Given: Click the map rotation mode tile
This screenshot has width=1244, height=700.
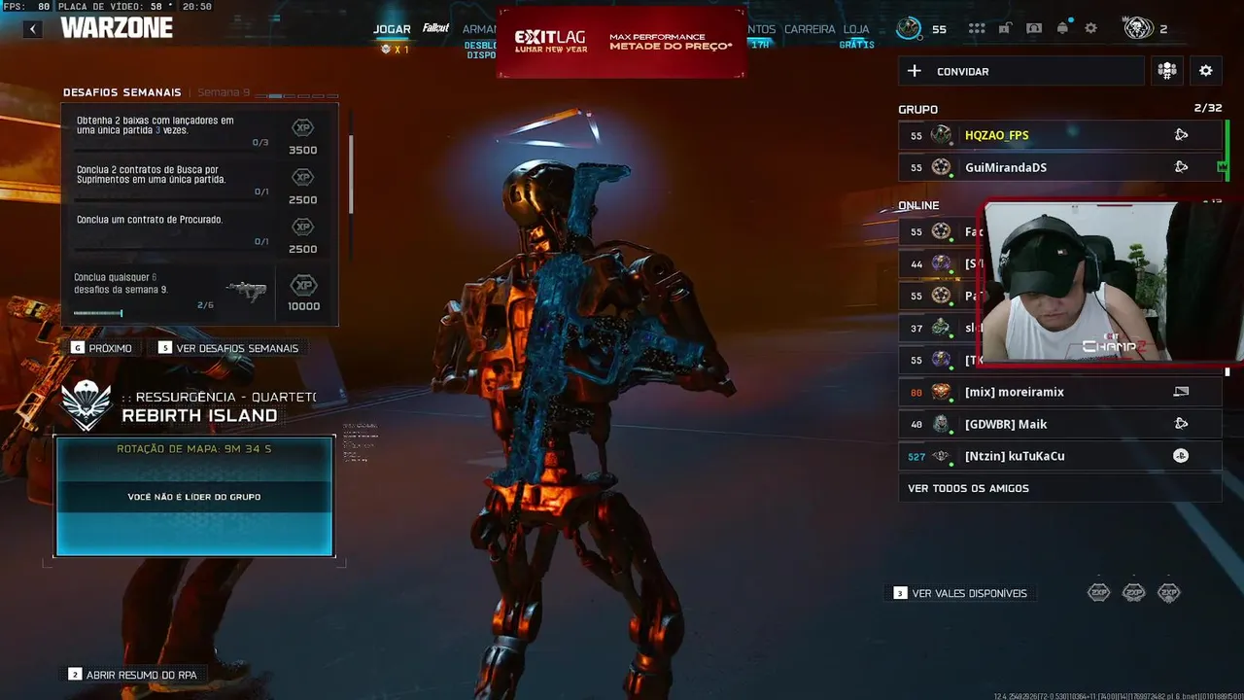Looking at the screenshot, I should click(x=194, y=497).
